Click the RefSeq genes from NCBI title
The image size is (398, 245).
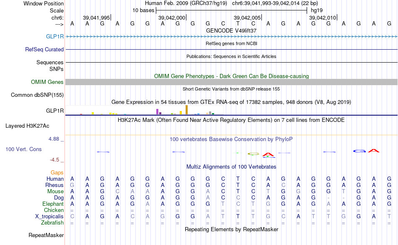(231, 43)
